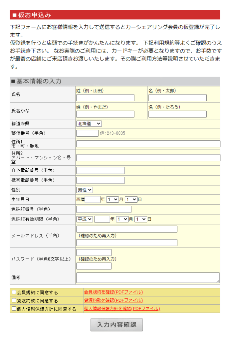Open the 免許証有効期限 month dropdown

point(122,219)
